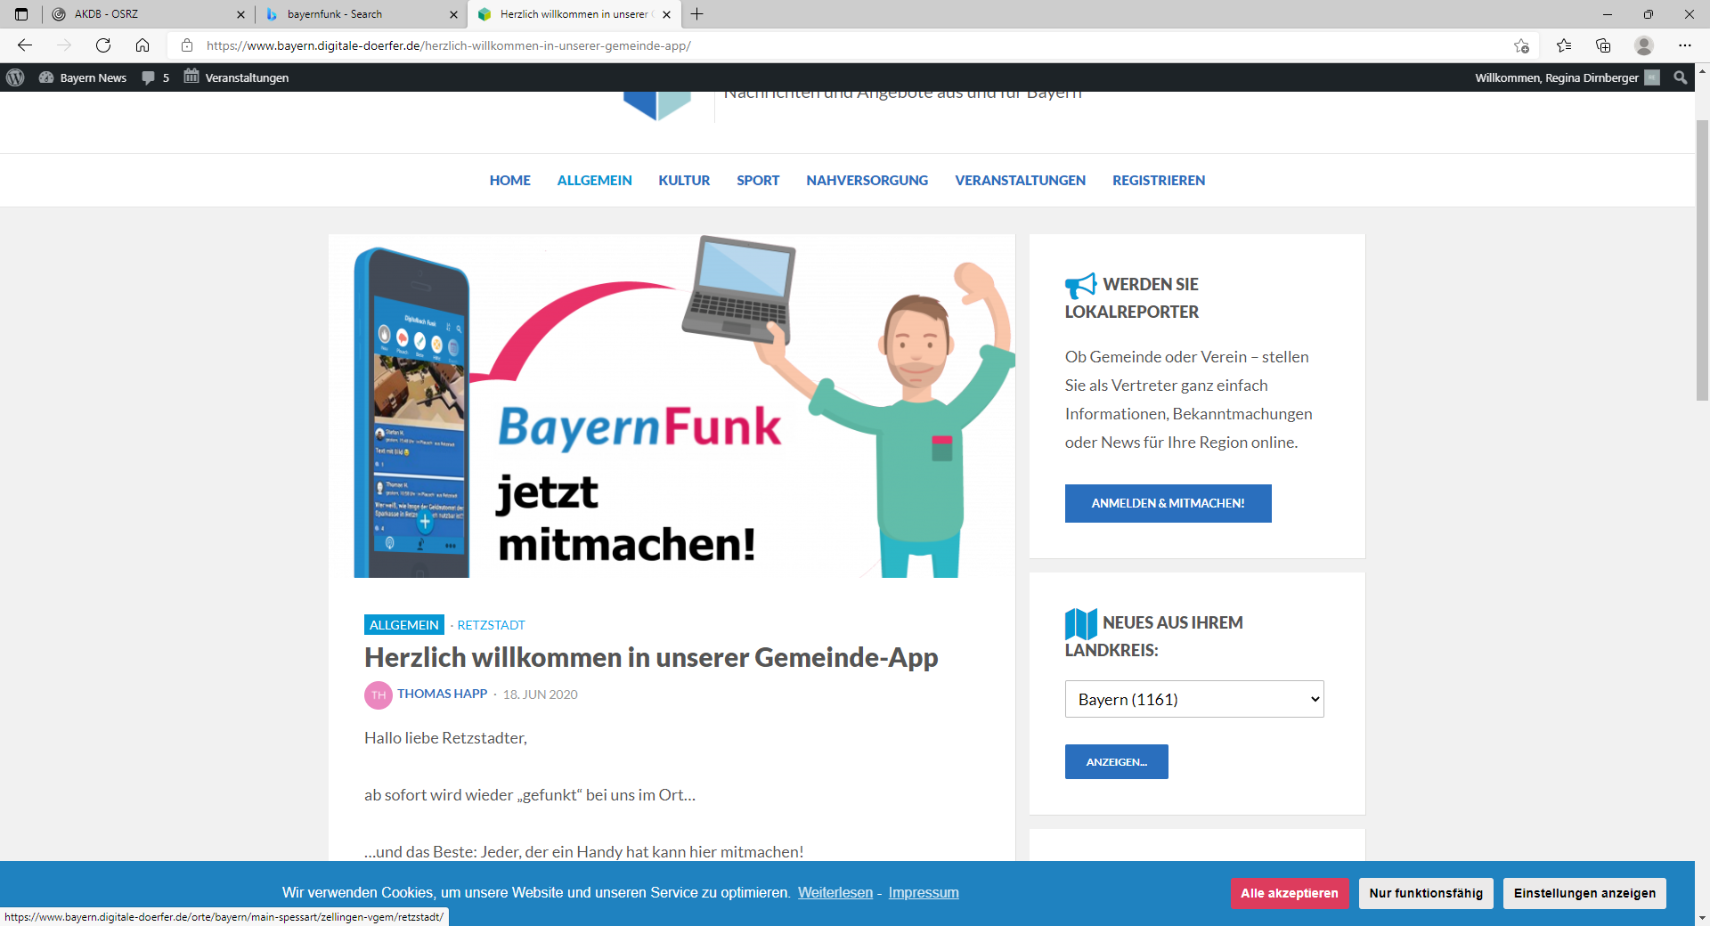The height and width of the screenshot is (926, 1710).
Task: View site information via lock icon
Action: 187,45
